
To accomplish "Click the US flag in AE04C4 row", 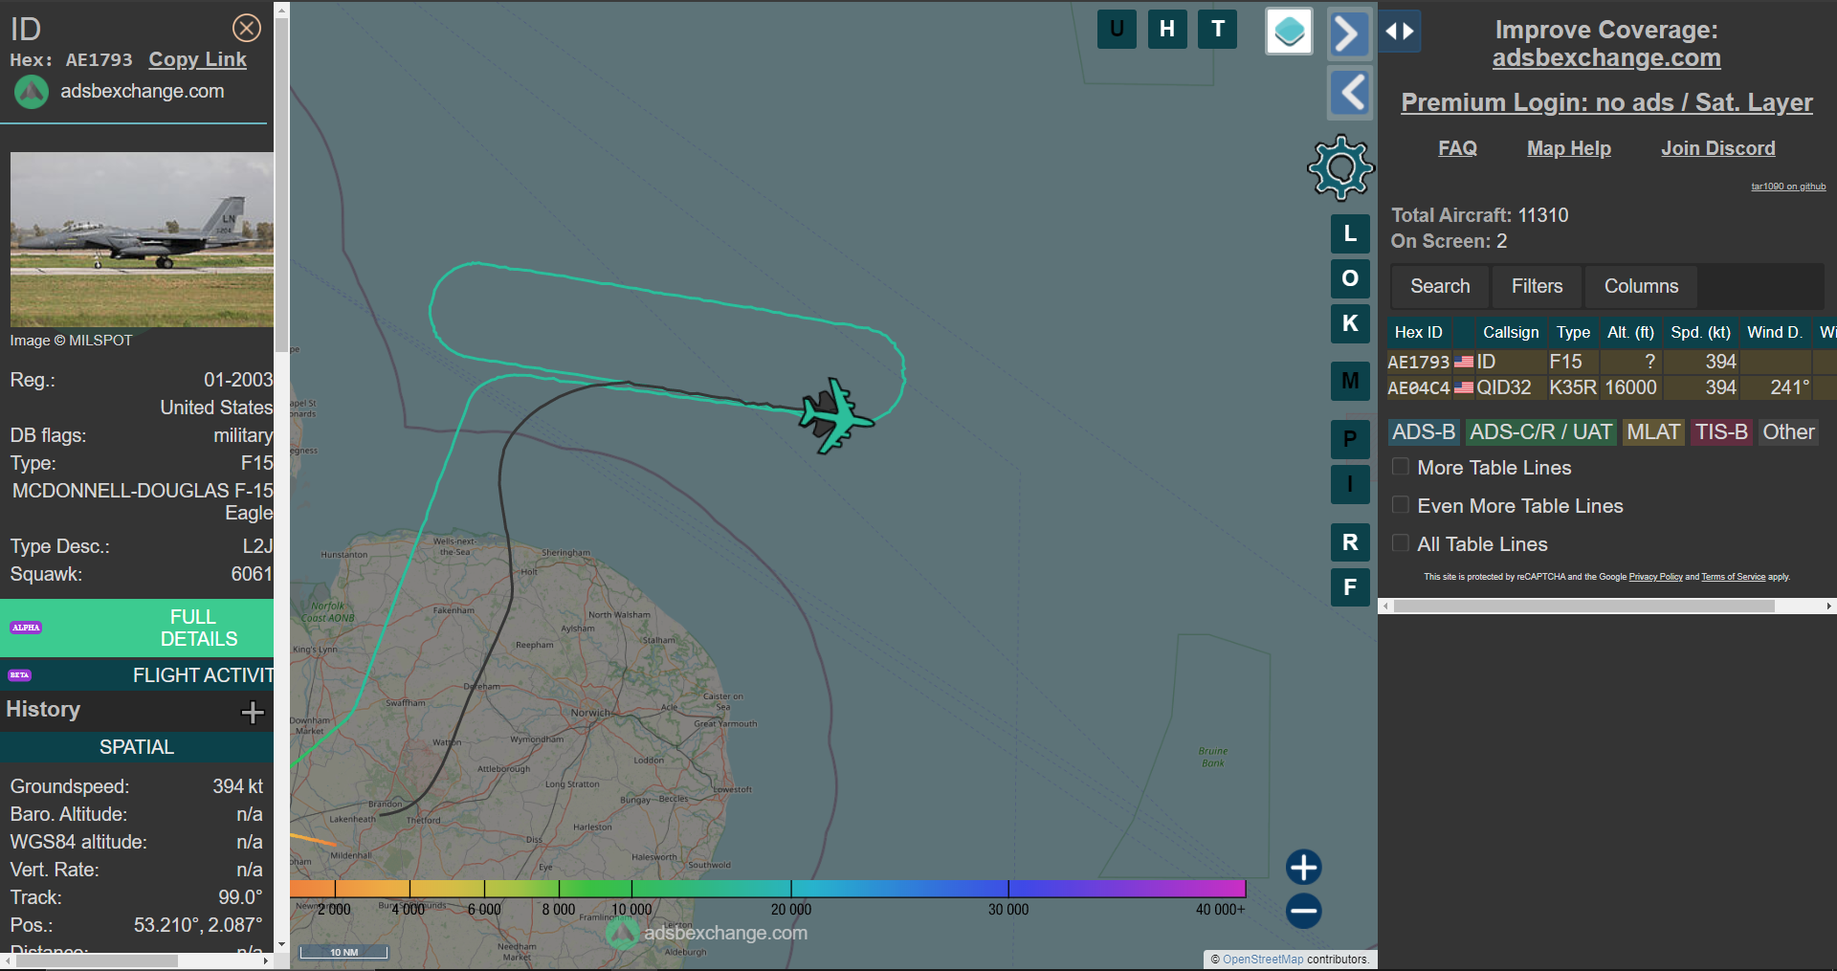I will (1464, 387).
